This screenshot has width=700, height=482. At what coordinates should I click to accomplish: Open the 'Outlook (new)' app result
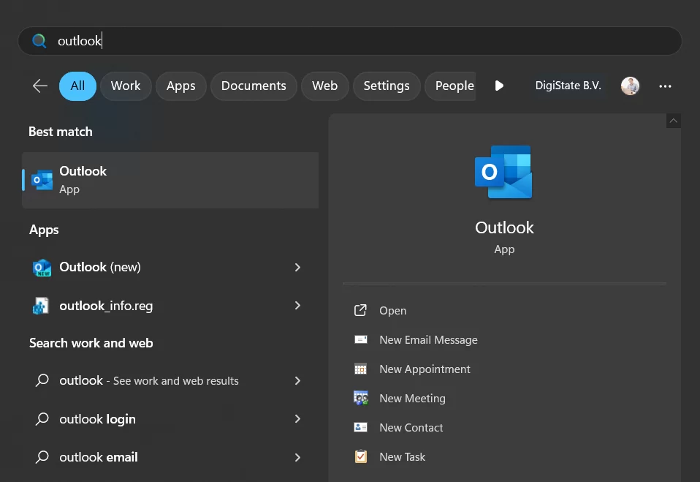(170, 267)
